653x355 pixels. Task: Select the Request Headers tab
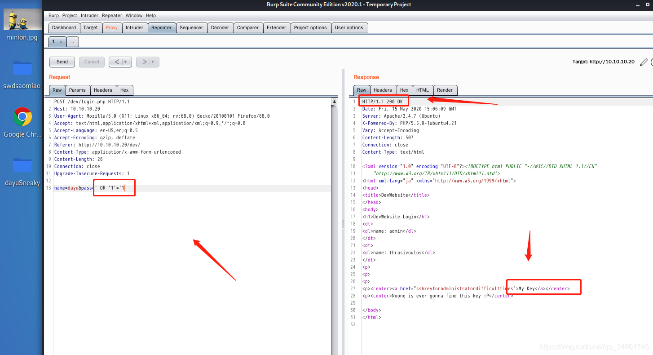coord(103,90)
